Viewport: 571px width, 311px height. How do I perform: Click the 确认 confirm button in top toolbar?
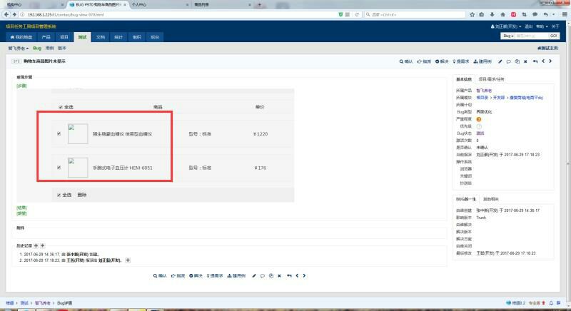[405, 62]
